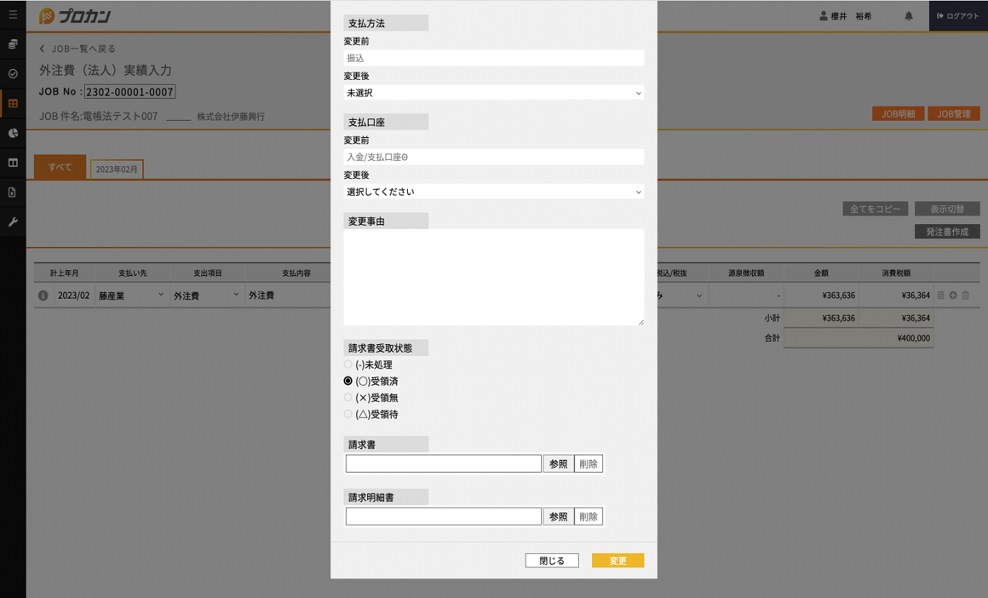Select the table grid icon in sidebar

tap(13, 104)
